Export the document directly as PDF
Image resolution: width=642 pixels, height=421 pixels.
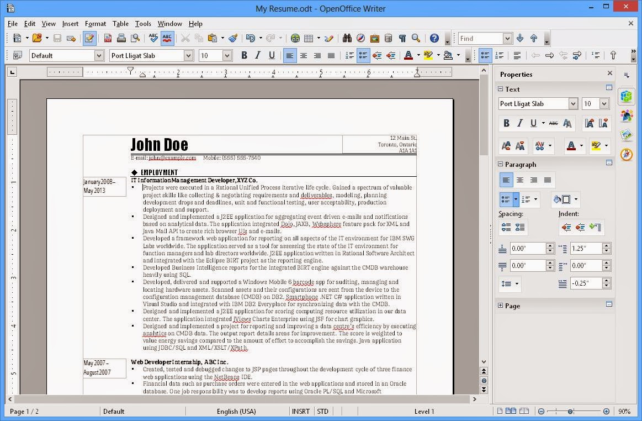point(108,38)
